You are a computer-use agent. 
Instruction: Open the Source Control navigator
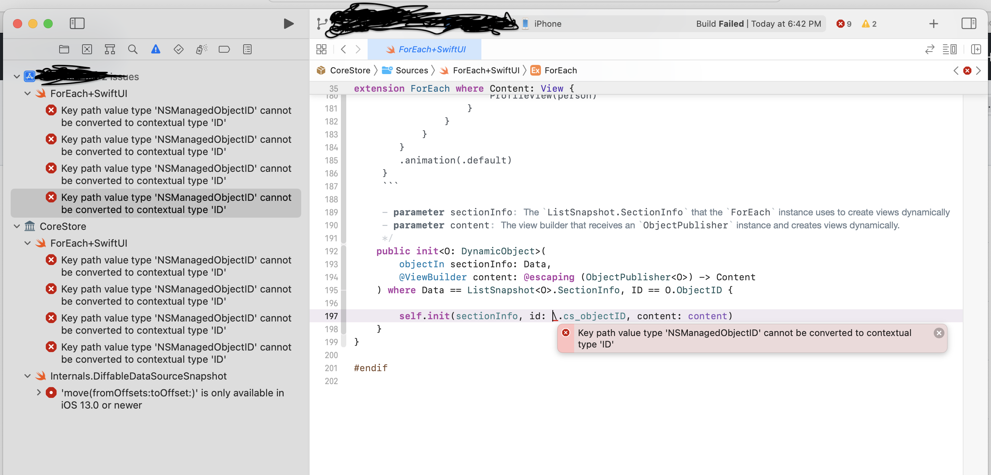click(87, 49)
